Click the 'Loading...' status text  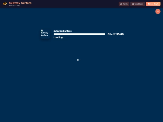tap(59, 37)
